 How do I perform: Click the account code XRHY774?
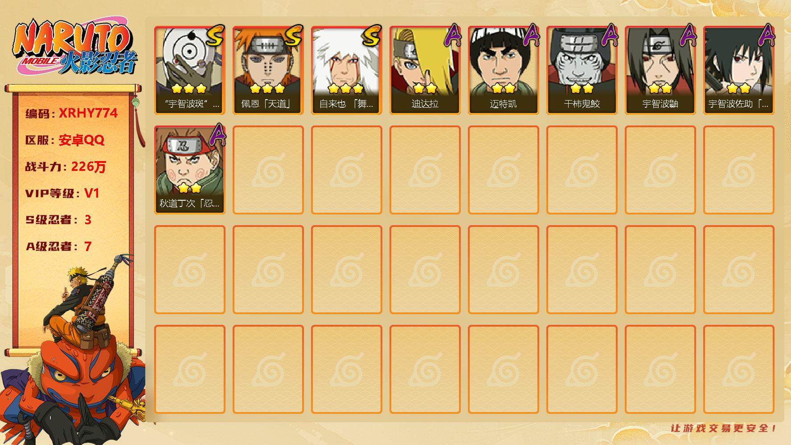pyautogui.click(x=88, y=113)
